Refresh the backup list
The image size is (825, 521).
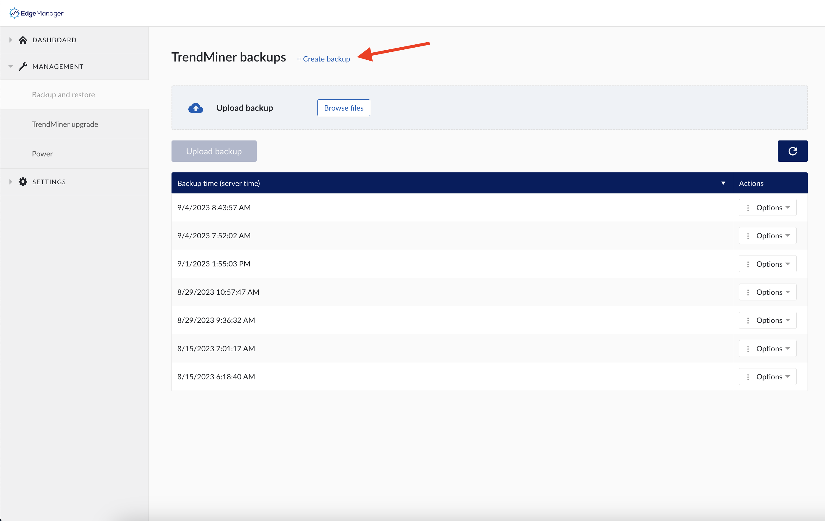[x=792, y=151]
